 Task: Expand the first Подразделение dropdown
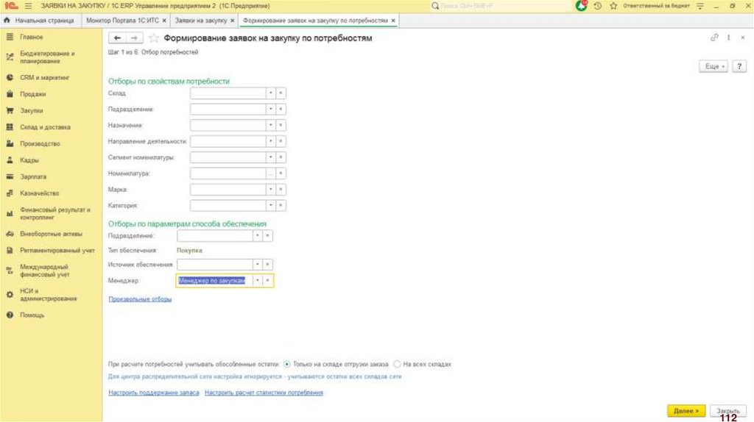271,109
